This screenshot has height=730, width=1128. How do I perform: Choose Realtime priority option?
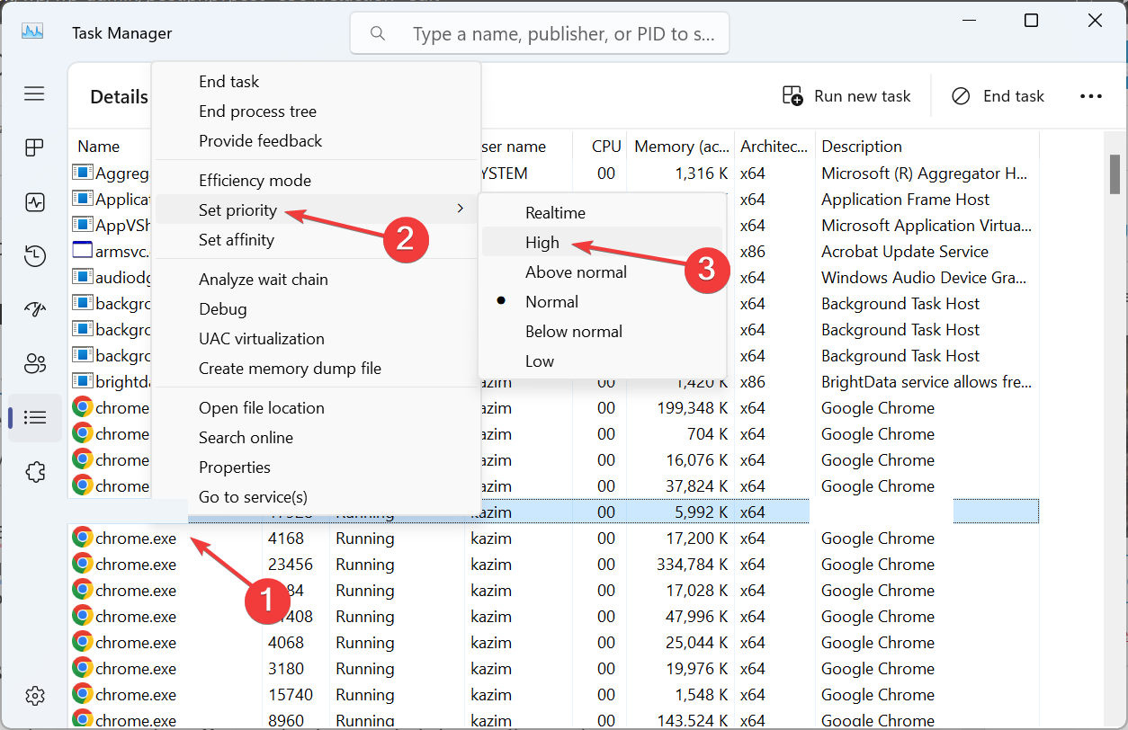(555, 213)
